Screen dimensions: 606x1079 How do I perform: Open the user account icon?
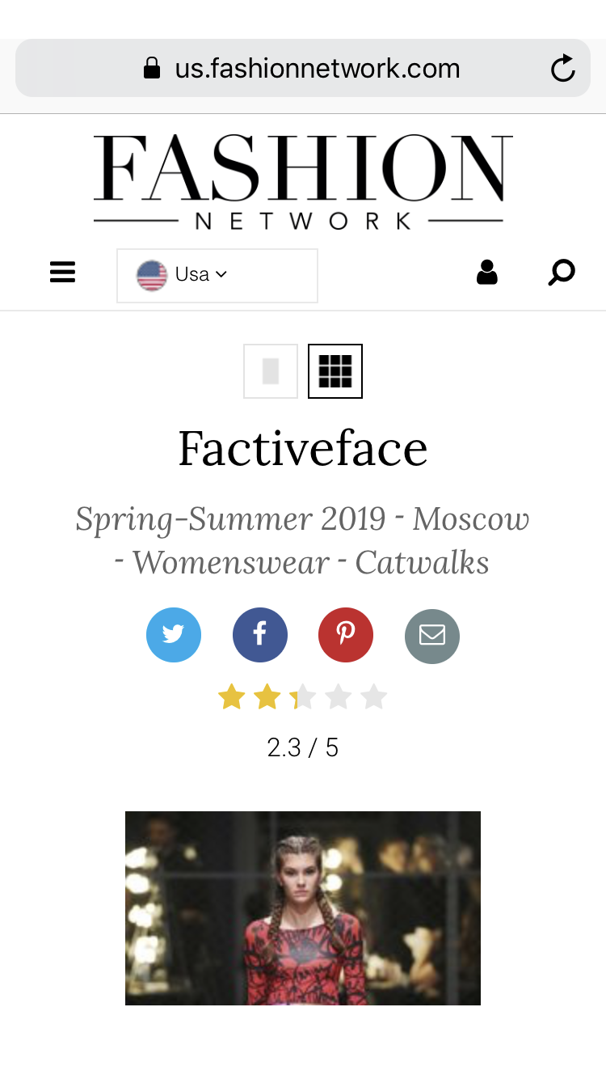click(x=487, y=273)
